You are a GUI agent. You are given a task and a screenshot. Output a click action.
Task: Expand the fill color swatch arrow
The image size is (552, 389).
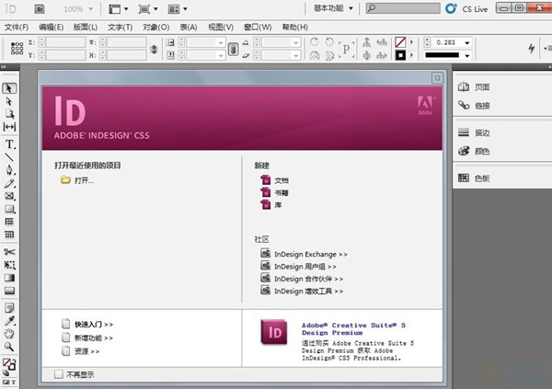click(411, 42)
